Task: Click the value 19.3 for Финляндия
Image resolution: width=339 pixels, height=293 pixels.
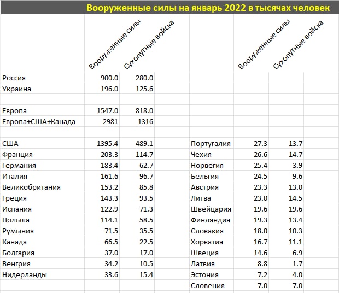Action: point(260,220)
